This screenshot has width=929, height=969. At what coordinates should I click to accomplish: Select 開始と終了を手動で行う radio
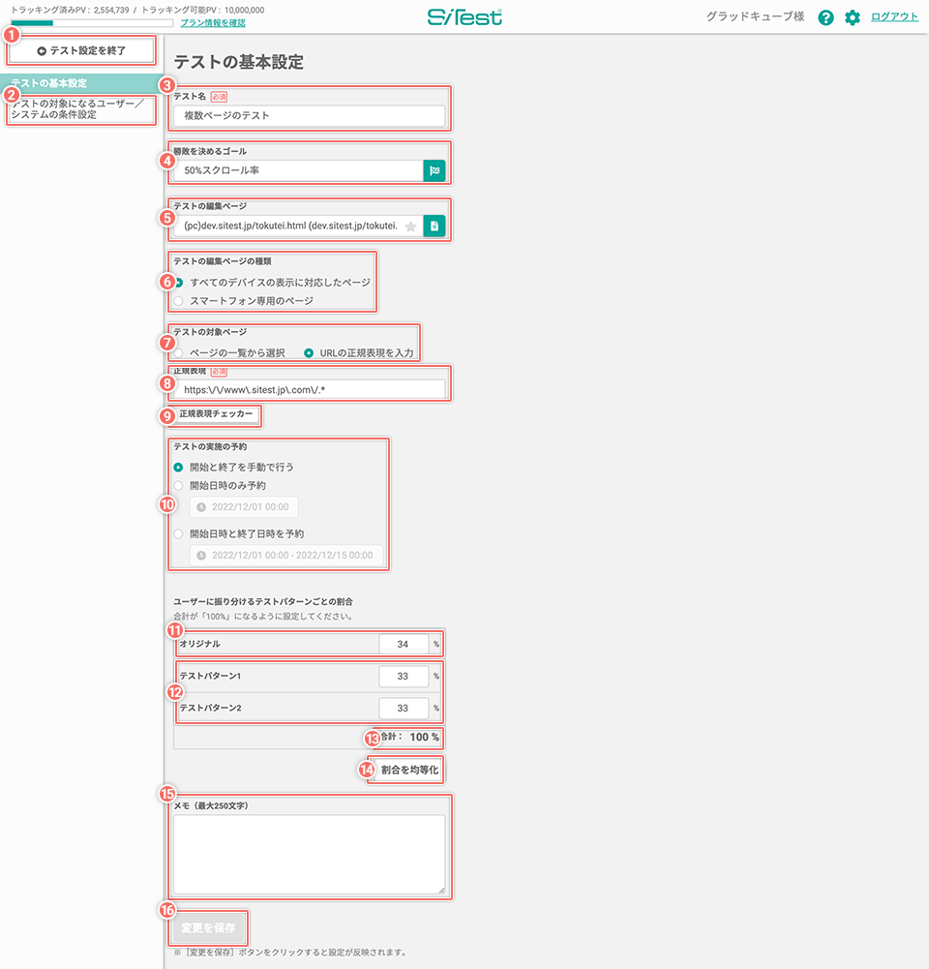(178, 468)
